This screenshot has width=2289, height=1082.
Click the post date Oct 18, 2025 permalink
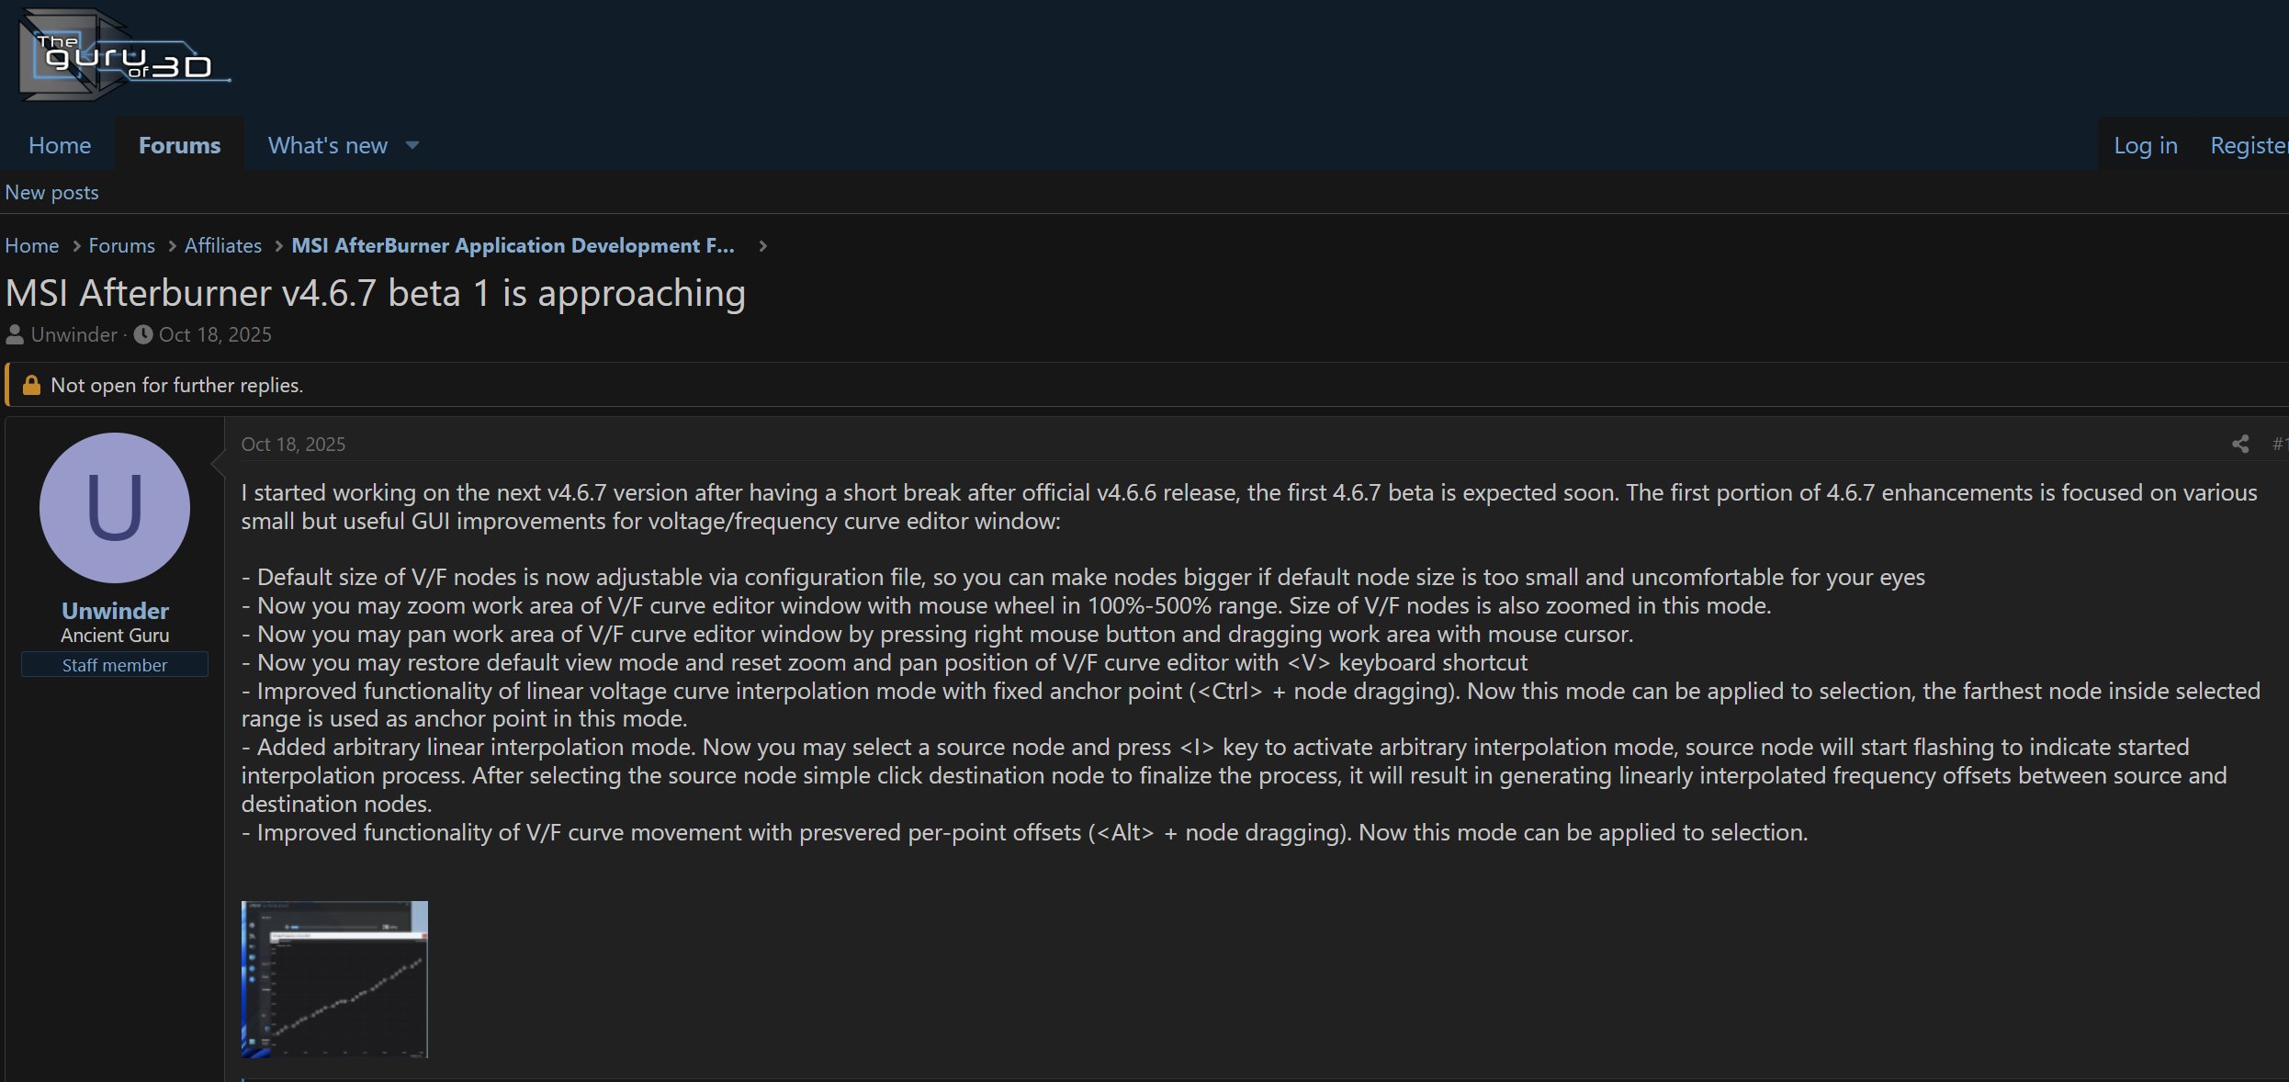[293, 445]
